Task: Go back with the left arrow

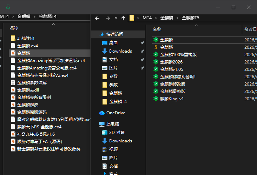Action: pyautogui.click(x=97, y=18)
